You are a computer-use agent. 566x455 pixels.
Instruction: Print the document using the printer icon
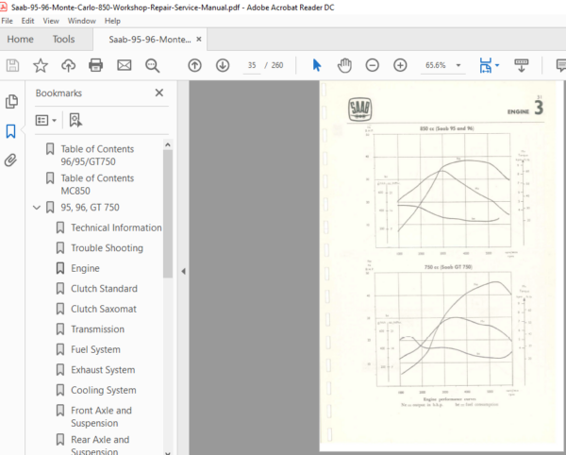(x=95, y=65)
